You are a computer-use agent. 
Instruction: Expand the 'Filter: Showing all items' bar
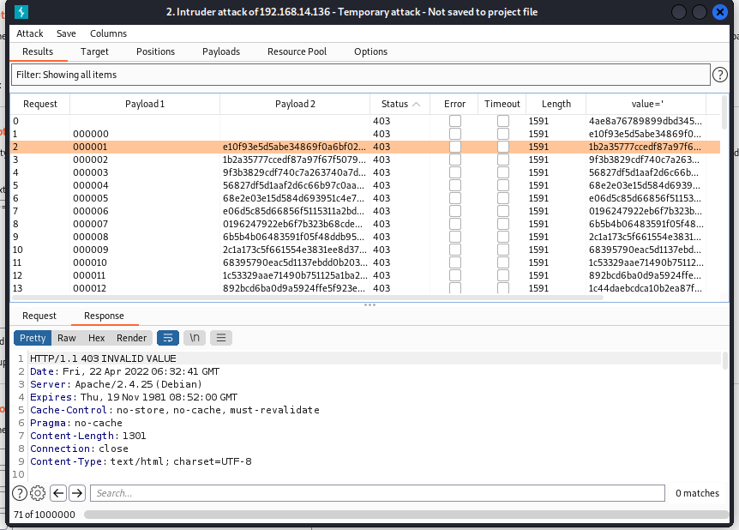coord(360,75)
